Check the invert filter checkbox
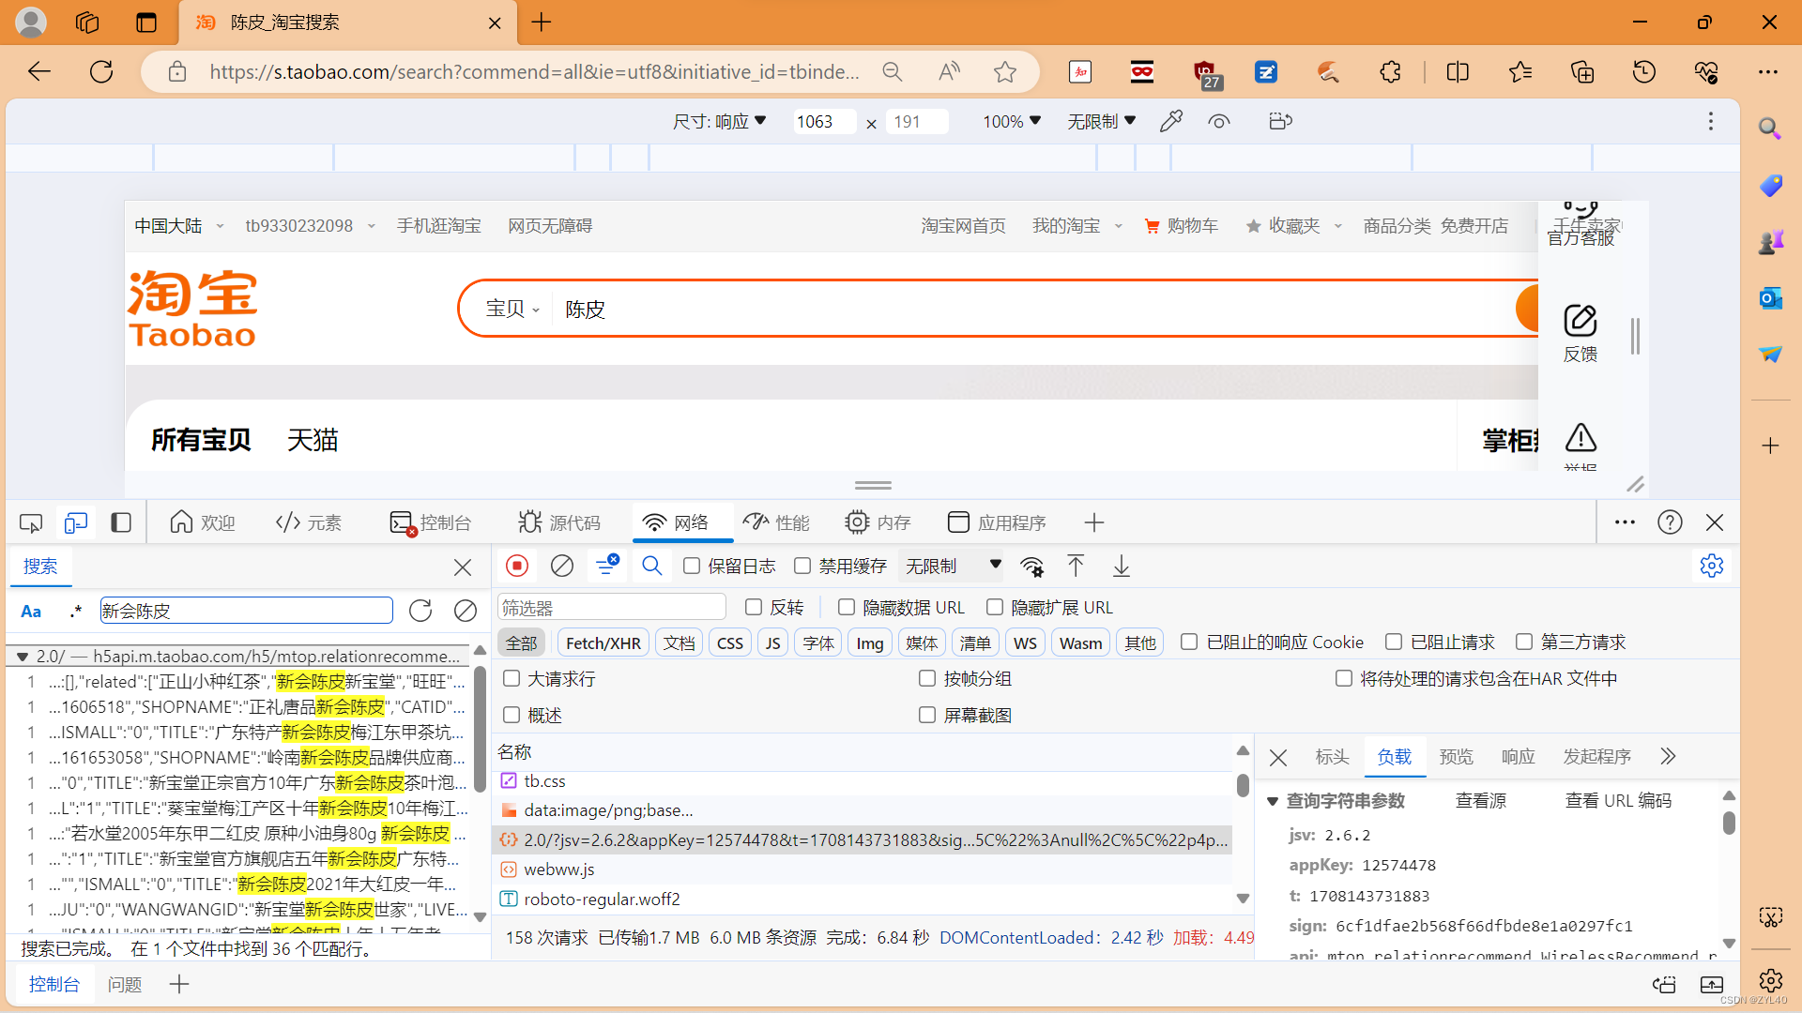The image size is (1802, 1013). pos(754,607)
